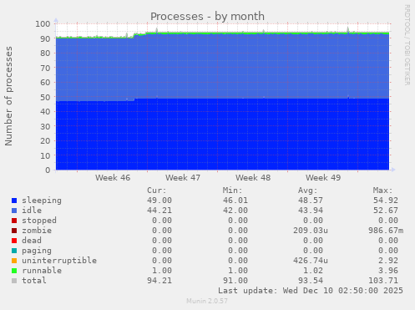Click idle average value 43.94
The image size is (415, 310).
(311, 211)
